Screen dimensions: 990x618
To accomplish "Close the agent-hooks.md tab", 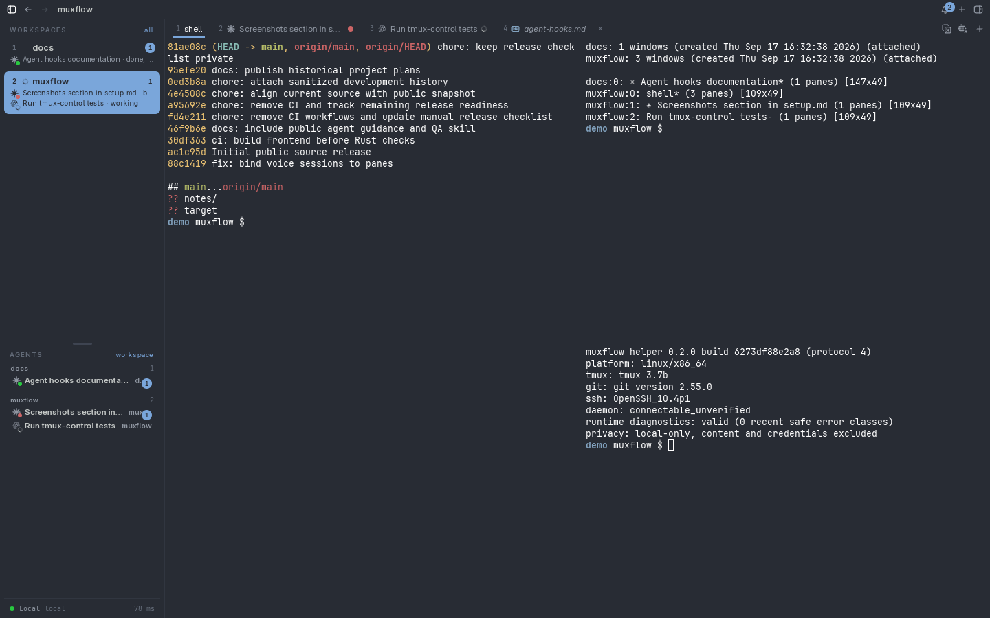I will pos(600,29).
